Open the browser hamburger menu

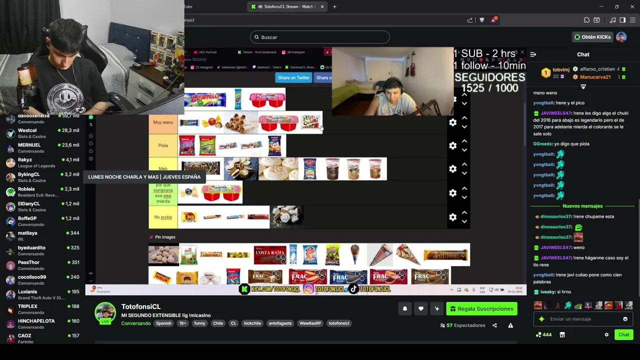[x=633, y=20]
